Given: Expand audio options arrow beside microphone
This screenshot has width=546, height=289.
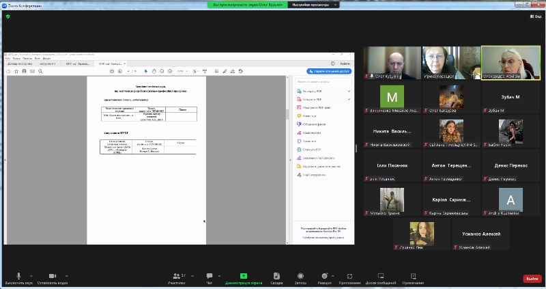Looking at the screenshot, I should [31, 276].
